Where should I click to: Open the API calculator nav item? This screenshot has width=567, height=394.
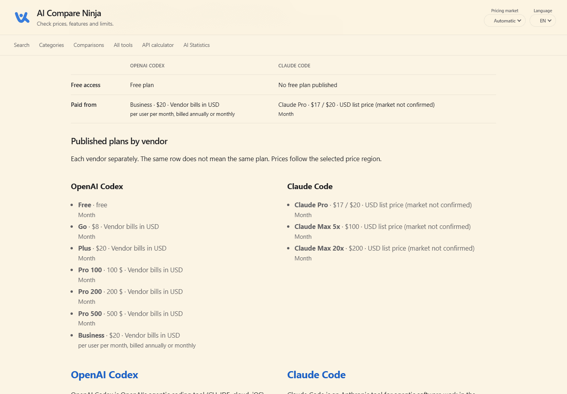158,45
